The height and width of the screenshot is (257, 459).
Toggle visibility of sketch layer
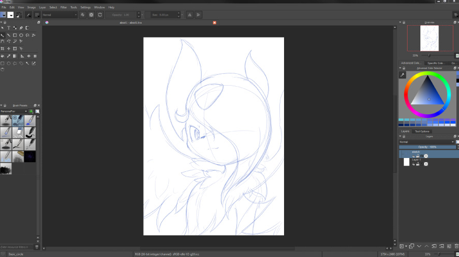tap(413, 156)
